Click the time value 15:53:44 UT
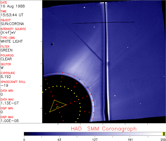Screen dimensions: 166x141 coord(11,15)
